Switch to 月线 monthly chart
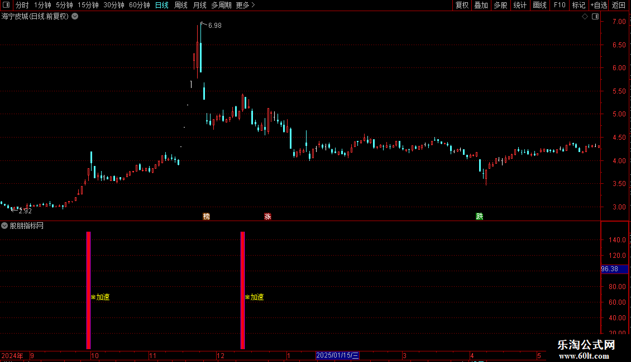The height and width of the screenshot is (362, 631). [x=199, y=5]
